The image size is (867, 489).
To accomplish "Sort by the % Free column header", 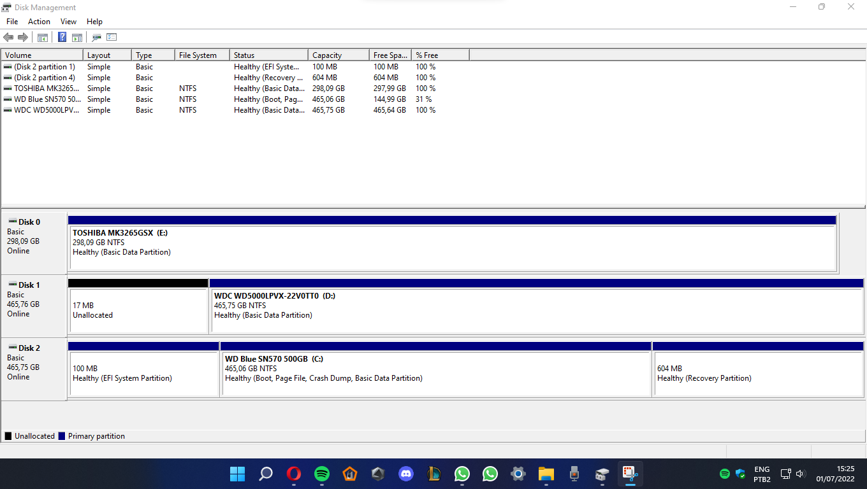I will 441,55.
